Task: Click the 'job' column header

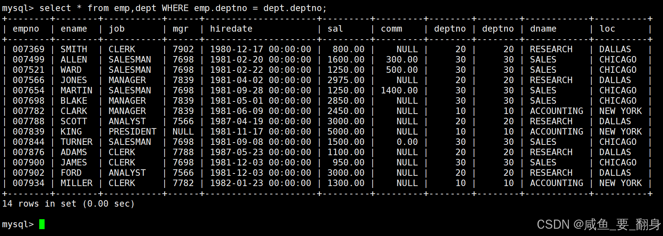Action: [117, 29]
